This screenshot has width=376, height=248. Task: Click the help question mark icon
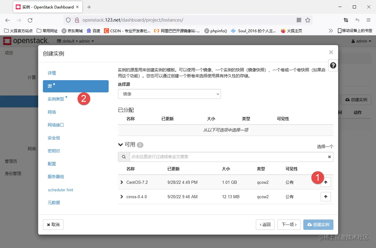click(333, 65)
